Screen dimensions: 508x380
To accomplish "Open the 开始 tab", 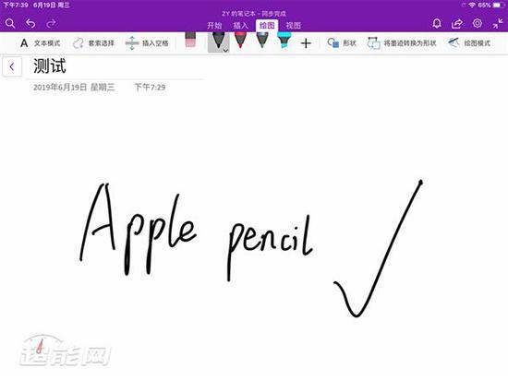I will [x=214, y=26].
